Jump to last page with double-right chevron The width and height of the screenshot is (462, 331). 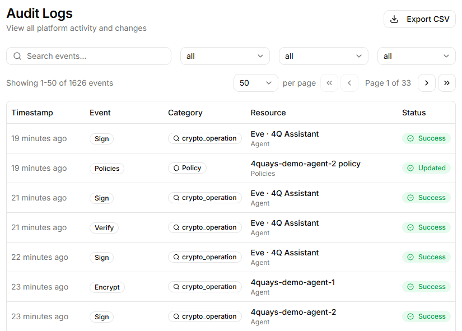[447, 83]
